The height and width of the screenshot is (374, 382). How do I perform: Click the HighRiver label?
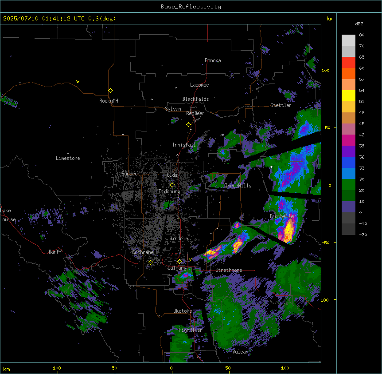tap(191, 330)
